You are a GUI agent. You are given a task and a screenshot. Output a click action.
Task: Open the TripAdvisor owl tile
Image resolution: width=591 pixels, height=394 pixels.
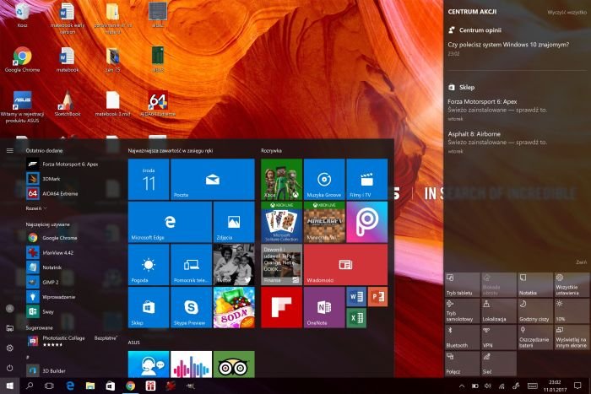[234, 364]
